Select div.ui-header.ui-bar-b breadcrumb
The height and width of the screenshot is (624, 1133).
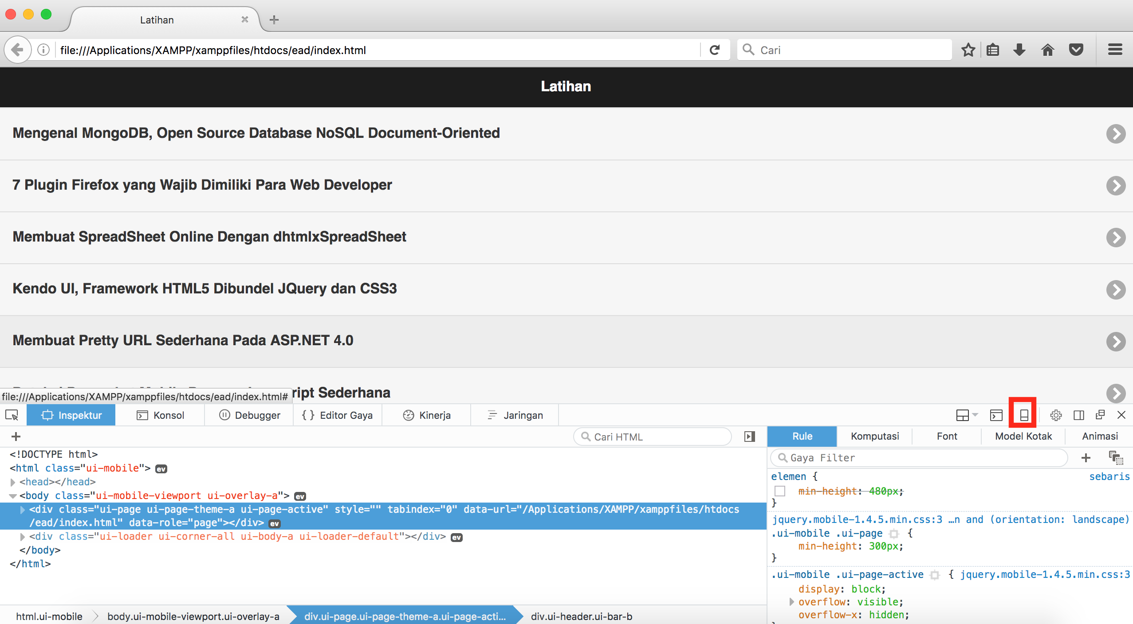(x=581, y=616)
